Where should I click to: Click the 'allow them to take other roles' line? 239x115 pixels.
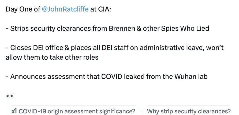[52, 57]
